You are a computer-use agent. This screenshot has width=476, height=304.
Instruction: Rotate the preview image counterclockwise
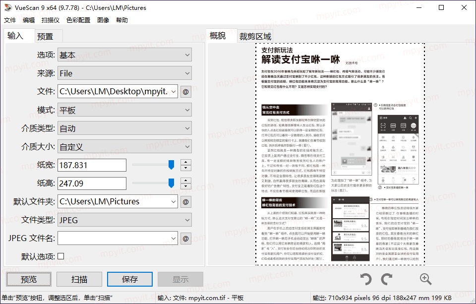[x=366, y=279]
